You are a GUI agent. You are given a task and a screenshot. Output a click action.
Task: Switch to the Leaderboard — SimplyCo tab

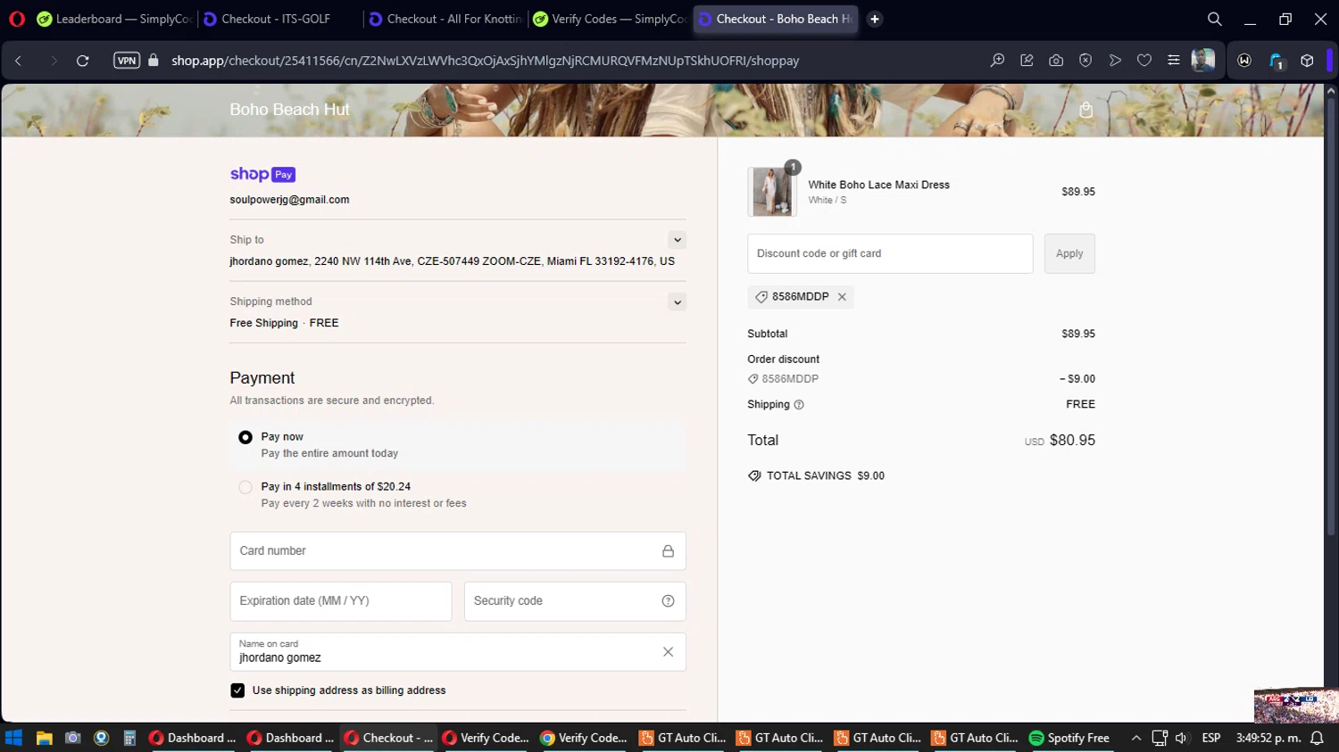113,19
